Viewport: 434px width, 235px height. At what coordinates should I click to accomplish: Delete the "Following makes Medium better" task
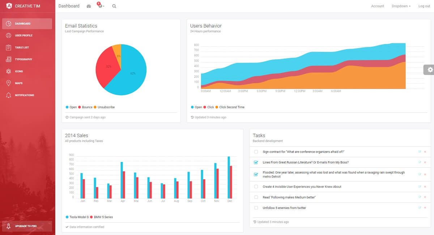pos(425,197)
